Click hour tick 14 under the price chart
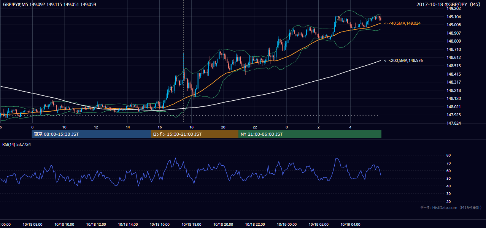The image size is (486, 228). [x=128, y=127]
